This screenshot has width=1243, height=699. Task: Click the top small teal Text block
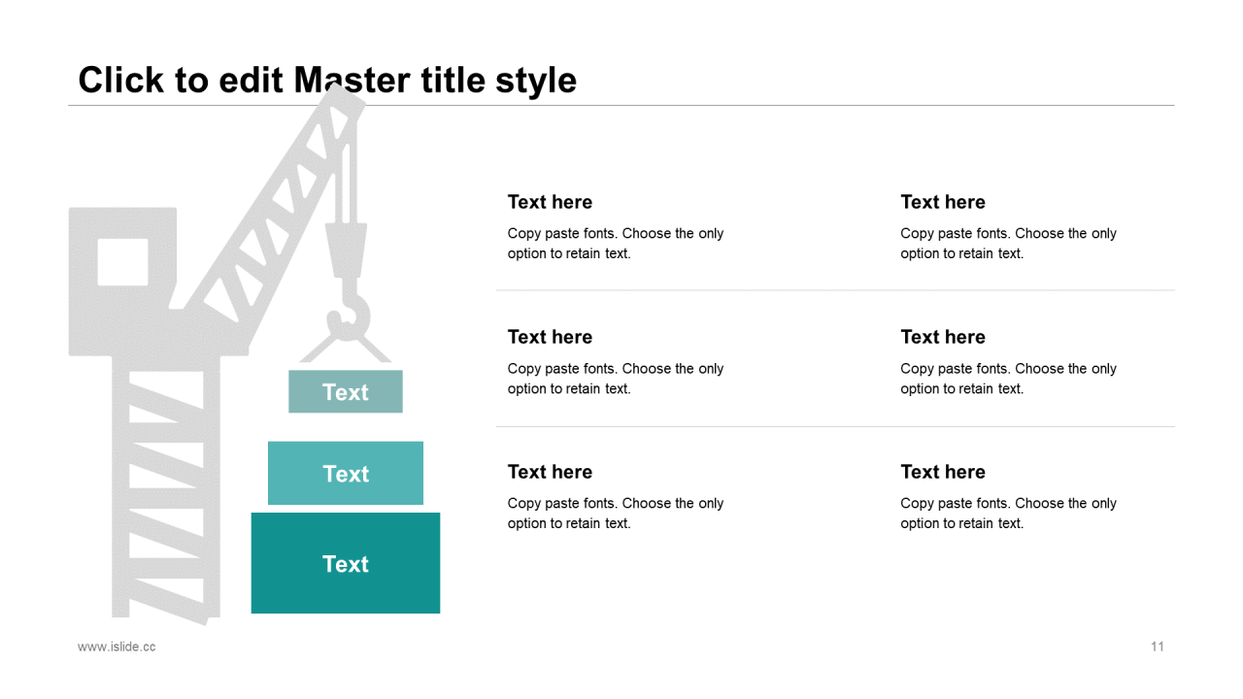(346, 391)
